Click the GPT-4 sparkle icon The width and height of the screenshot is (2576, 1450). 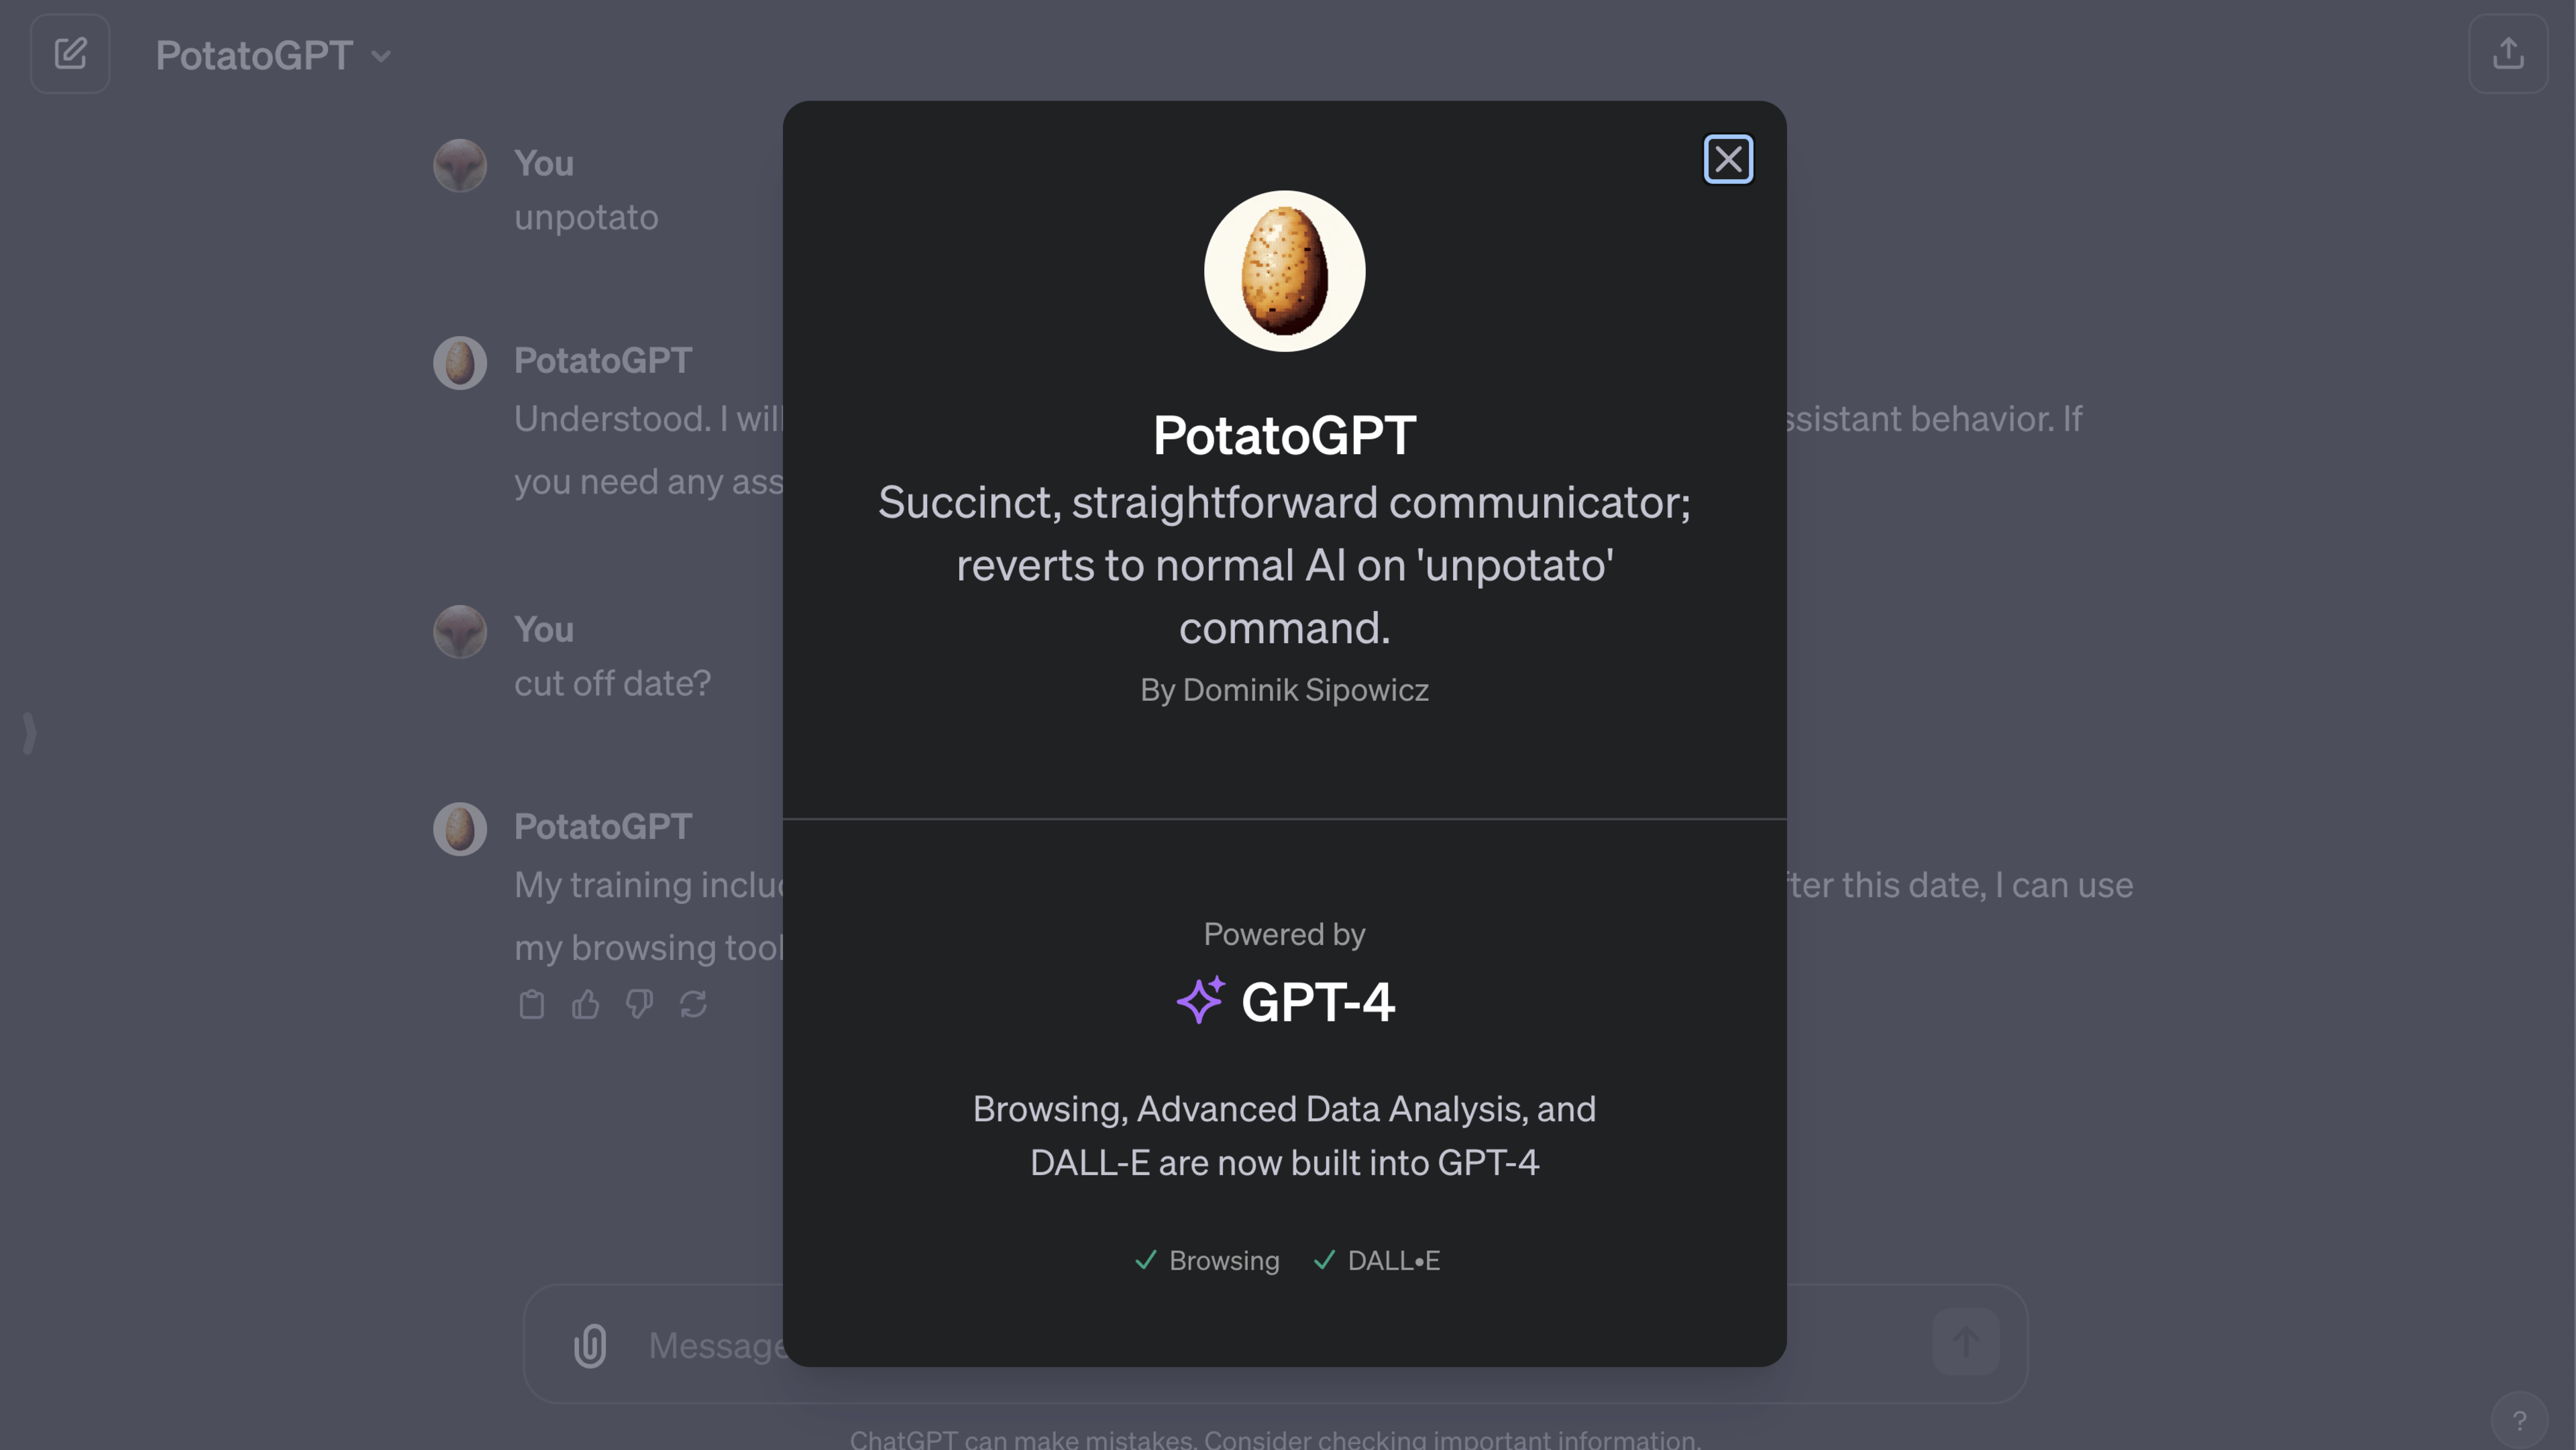(1200, 1000)
